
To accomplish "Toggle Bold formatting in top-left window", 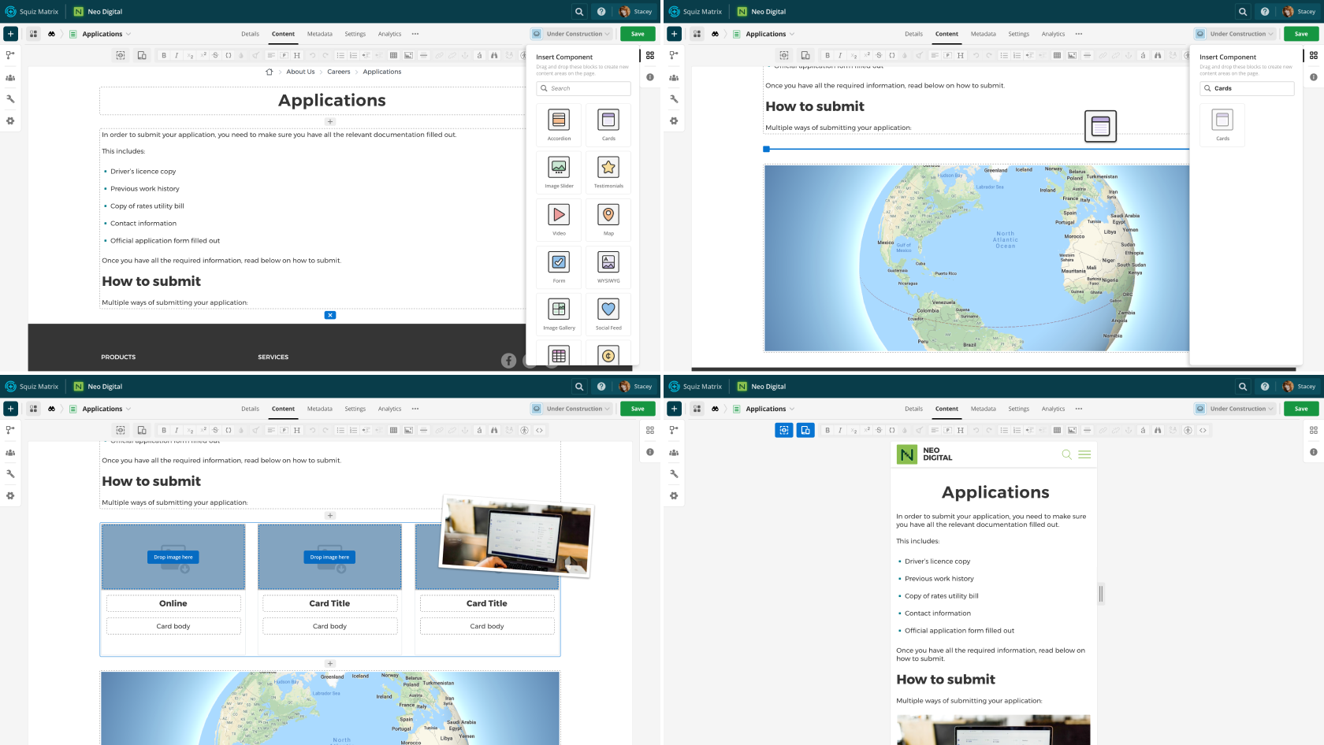I will [x=164, y=55].
